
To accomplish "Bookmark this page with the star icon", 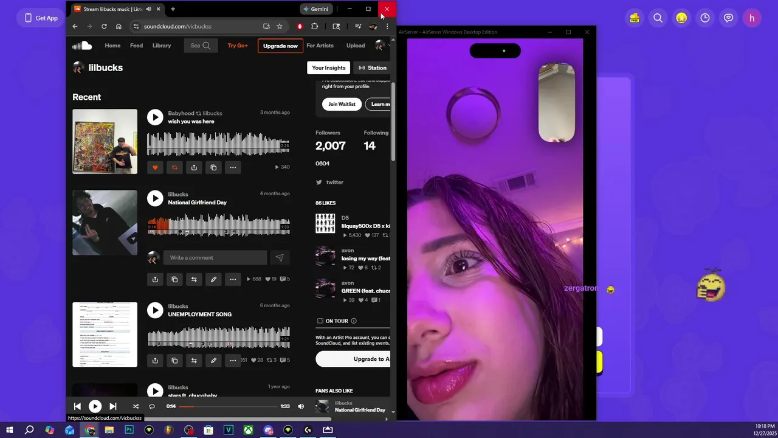I will 280,26.
